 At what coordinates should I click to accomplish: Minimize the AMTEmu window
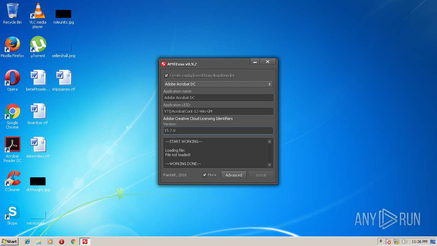pyautogui.click(x=255, y=62)
